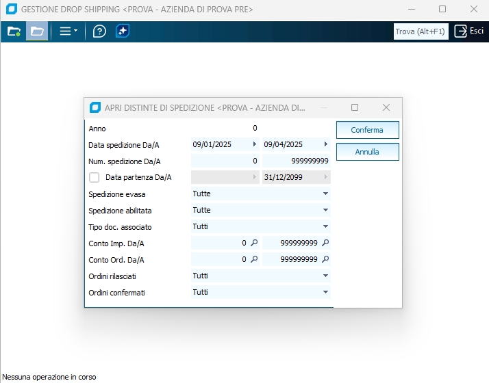Click the open folder toolbar icon
This screenshot has width=489, height=383.
pyautogui.click(x=37, y=31)
